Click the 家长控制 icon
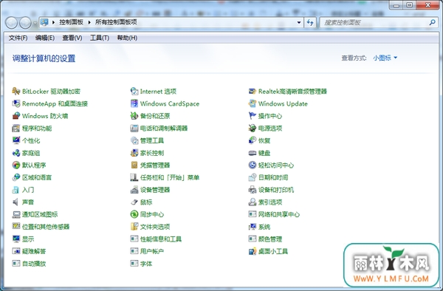 click(134, 153)
